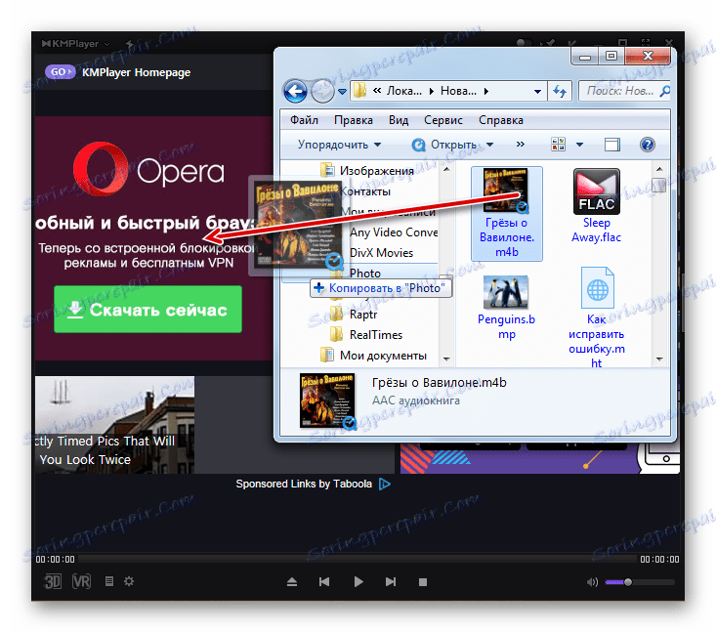Click the details pane cover thumbnail
The height and width of the screenshot is (633, 716).
[x=327, y=401]
